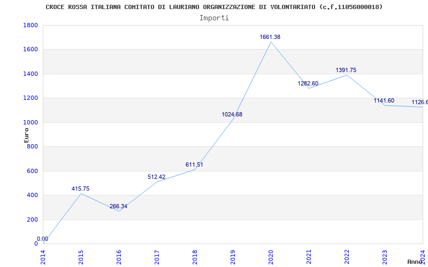Click y-axis tick 1200
428x267 pixels.
[x=30, y=98]
